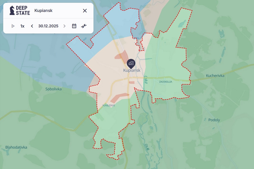Click the compare arrows icon
254x169 pixels.
[x=84, y=26]
